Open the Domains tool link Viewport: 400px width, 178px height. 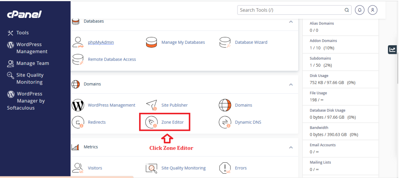[243, 105]
